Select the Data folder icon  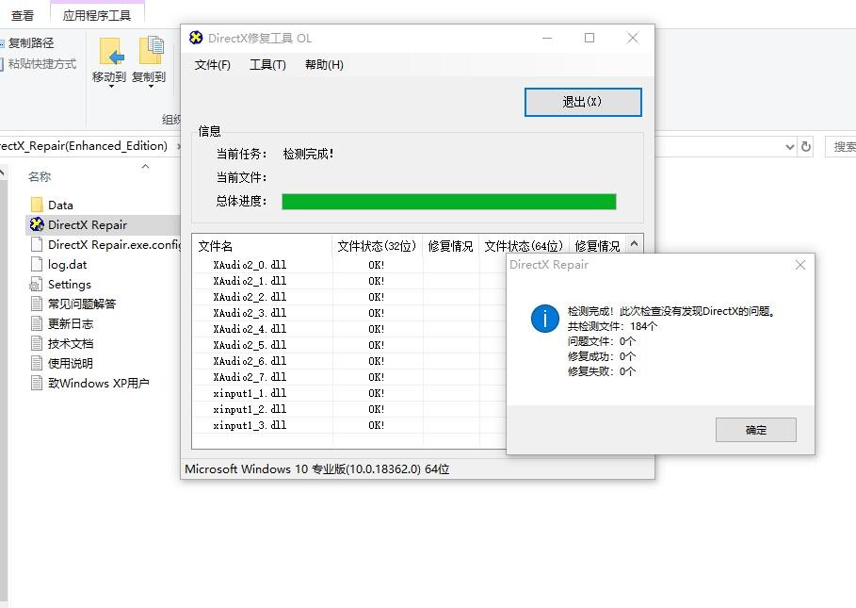(x=37, y=205)
